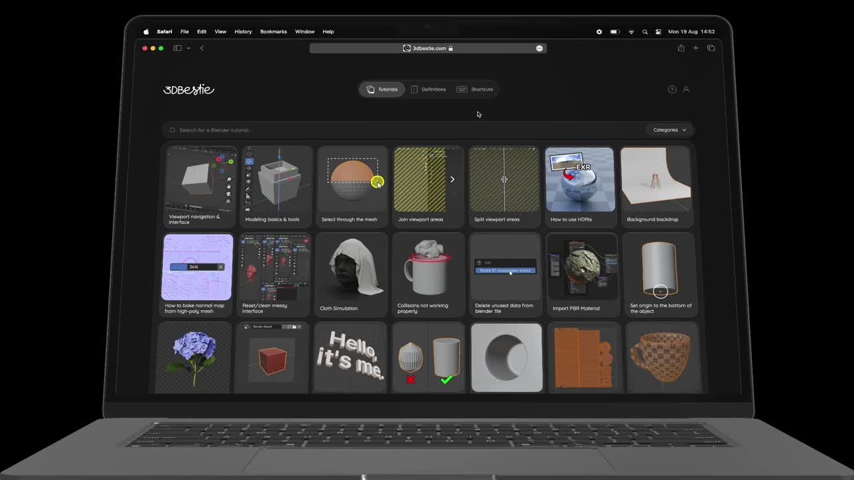Open the Categories dropdown
This screenshot has height=480, width=854.
point(669,130)
